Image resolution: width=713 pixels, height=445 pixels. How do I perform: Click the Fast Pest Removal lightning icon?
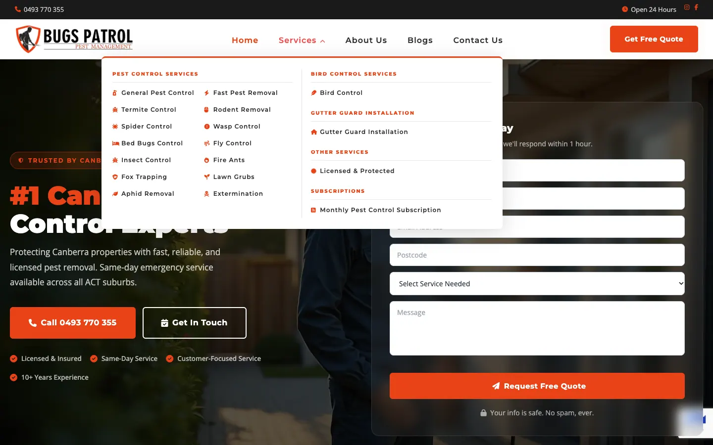[x=207, y=93]
